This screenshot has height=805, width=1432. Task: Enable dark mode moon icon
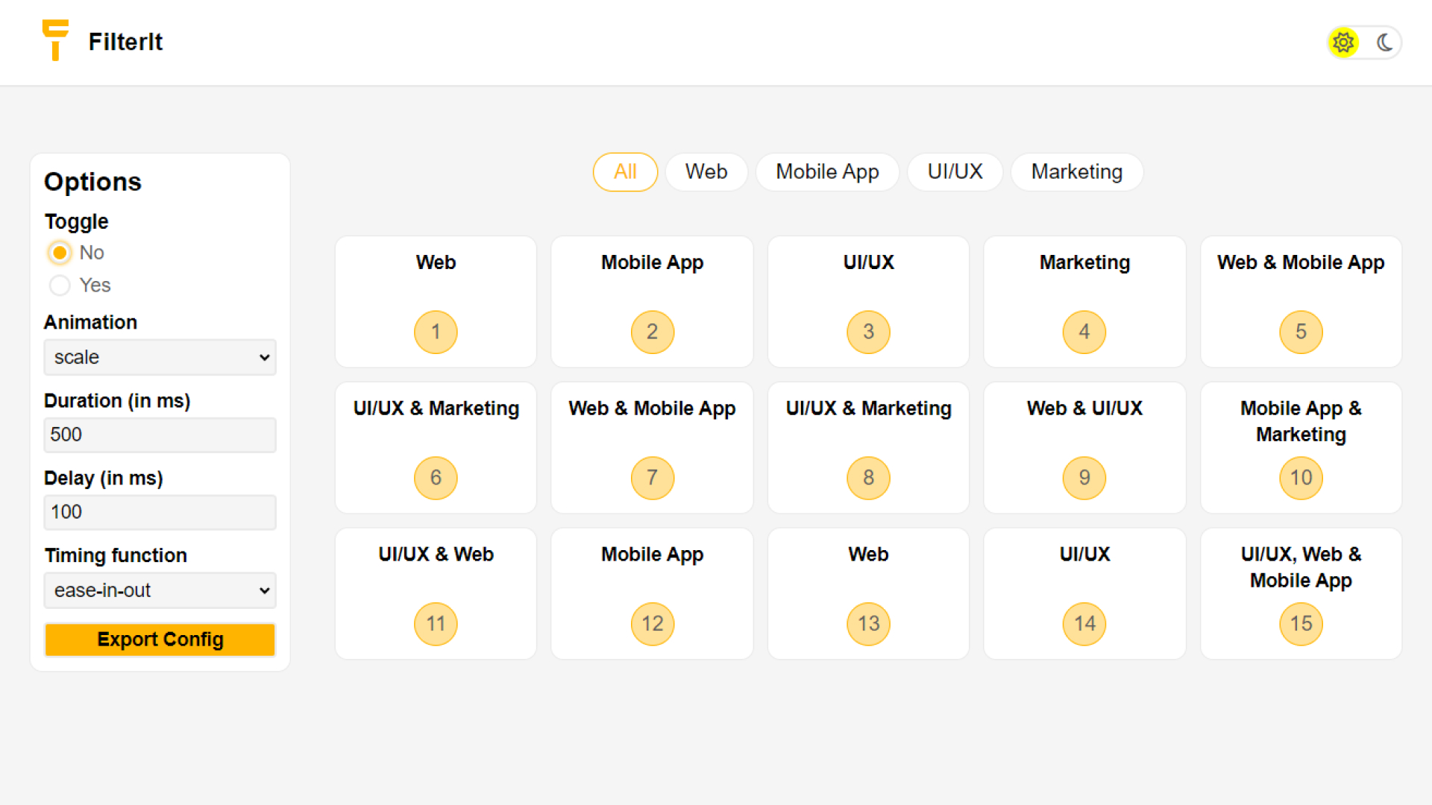point(1384,42)
